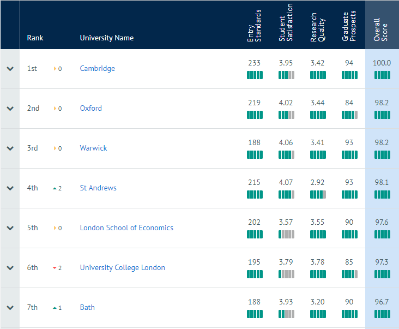Image resolution: width=399 pixels, height=329 pixels.
Task: Select Warwick's student satisfaction value 4.06
Action: coord(286,142)
